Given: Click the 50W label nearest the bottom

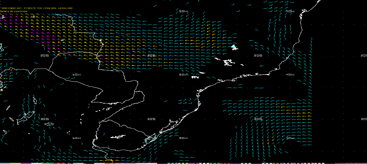Looking at the screenshot, I should (183, 138).
